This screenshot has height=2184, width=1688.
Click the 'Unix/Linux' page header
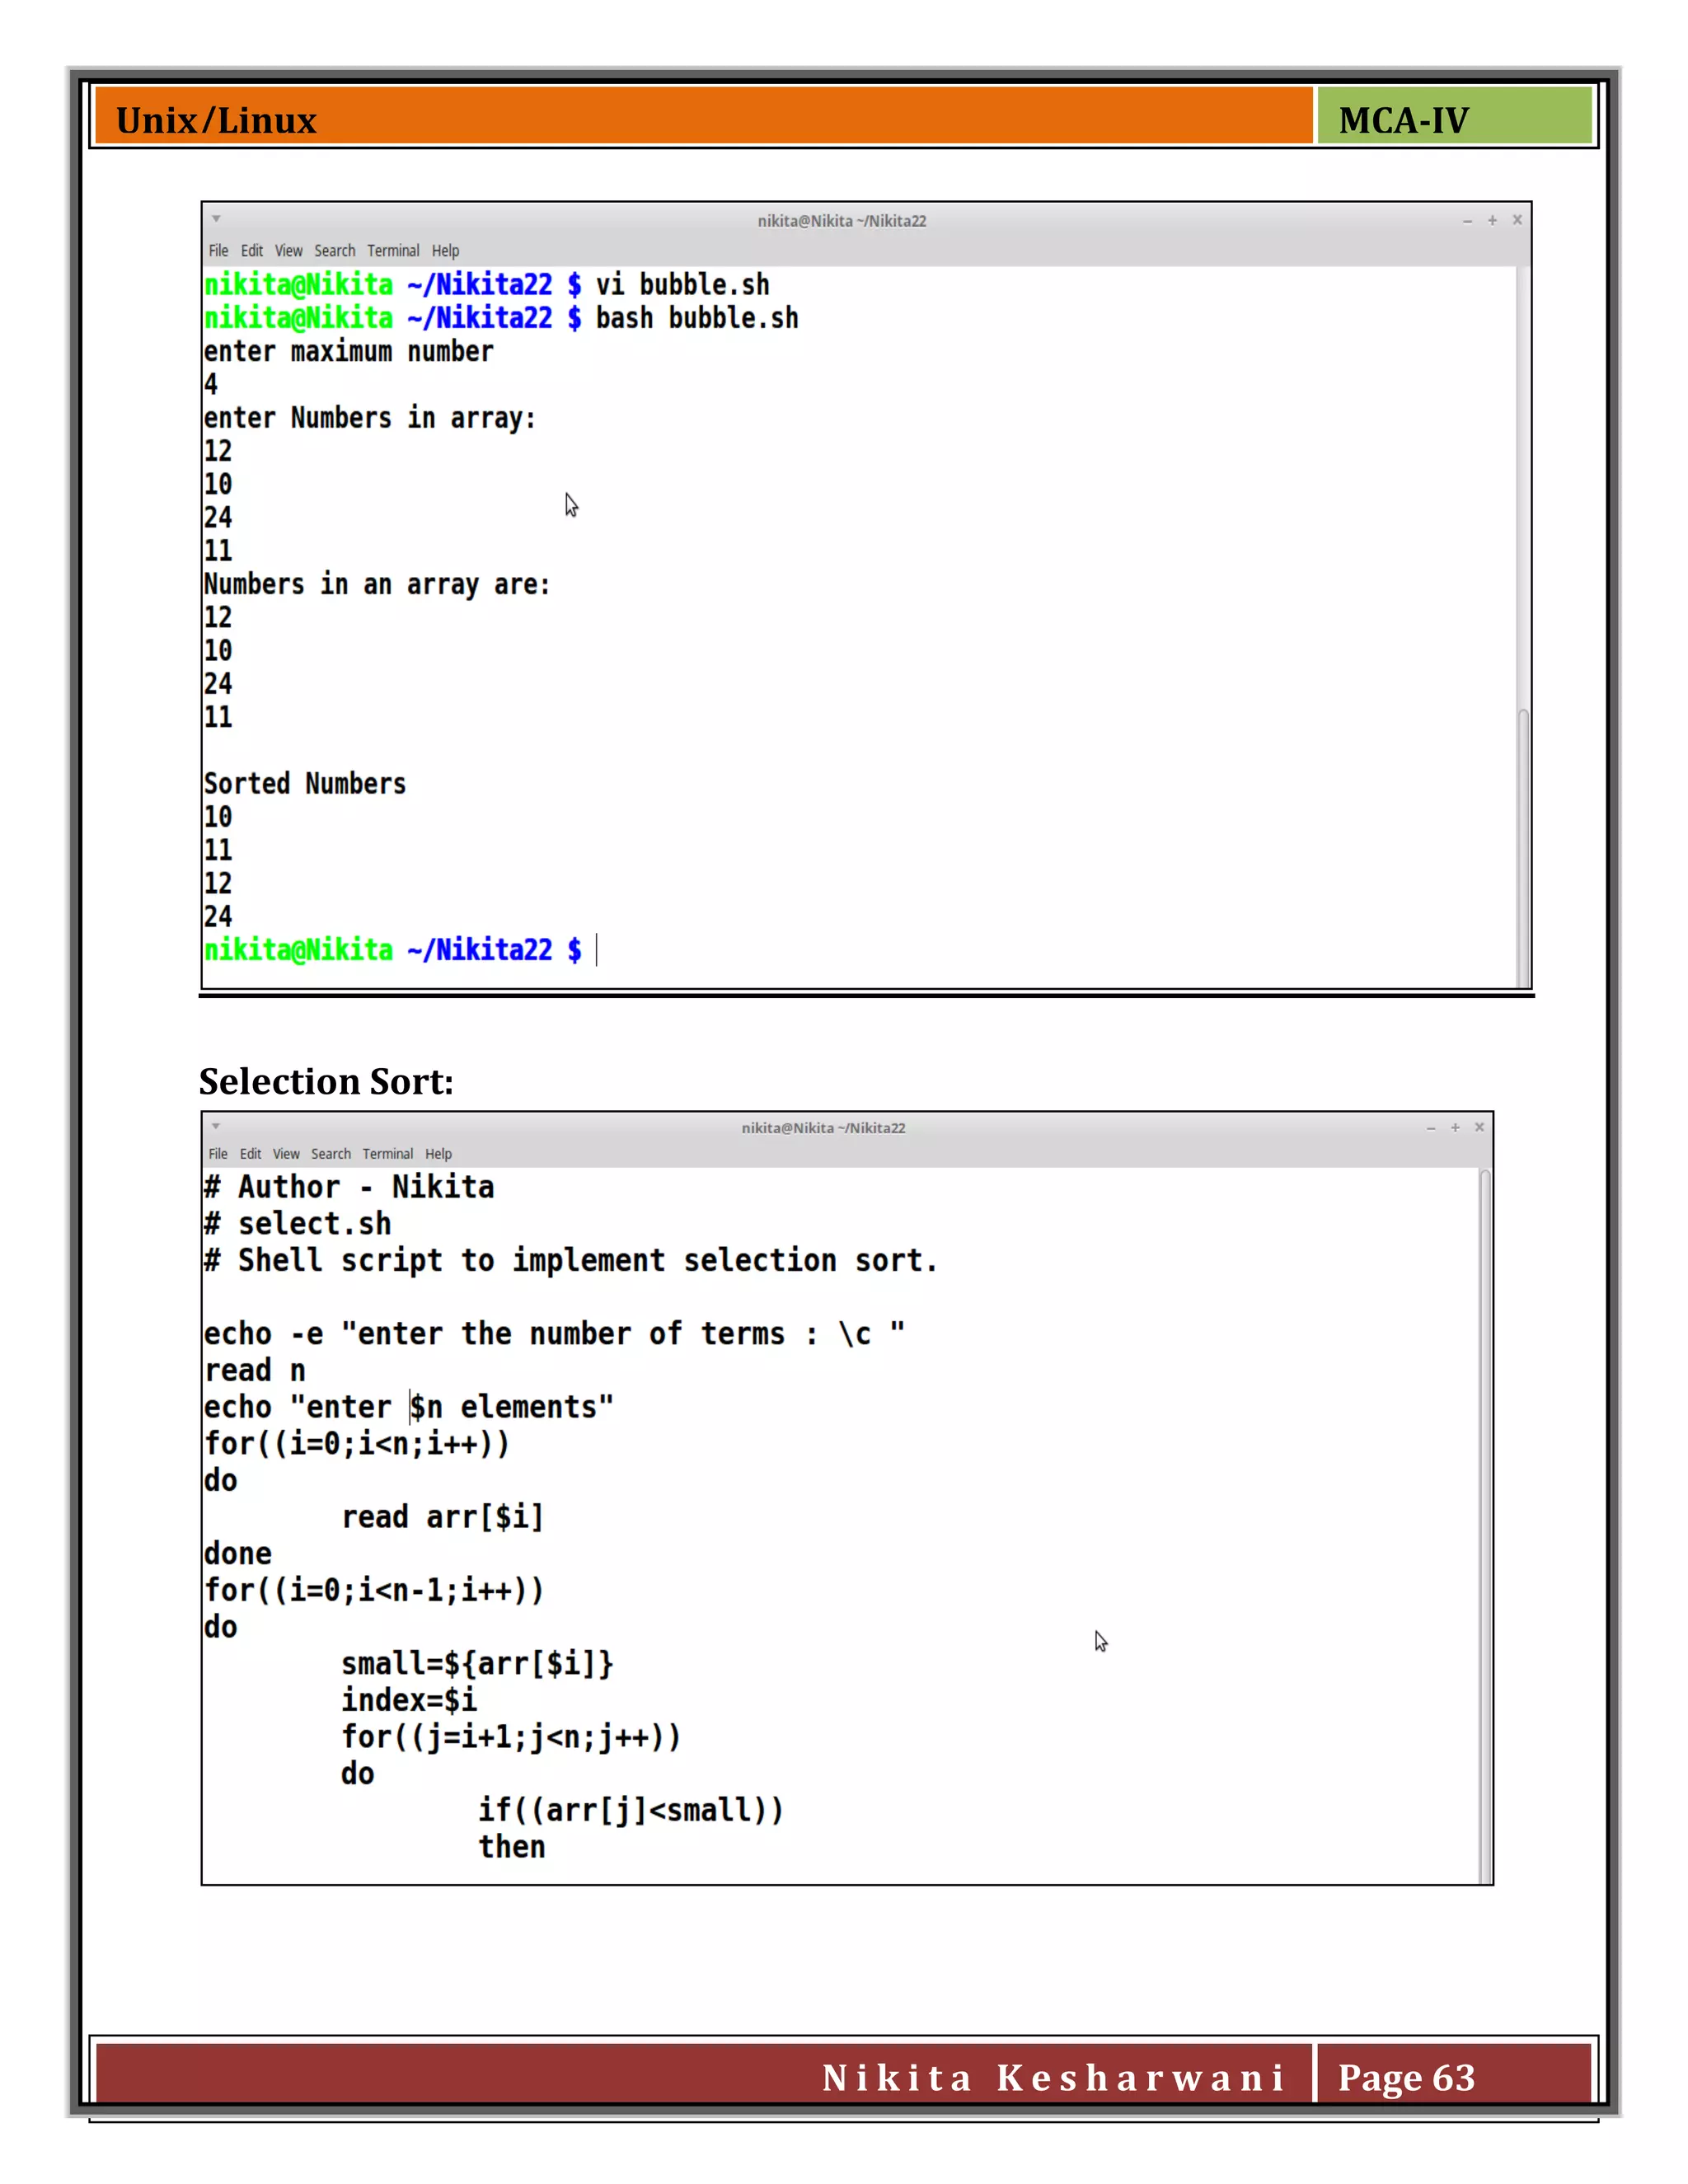tap(216, 121)
